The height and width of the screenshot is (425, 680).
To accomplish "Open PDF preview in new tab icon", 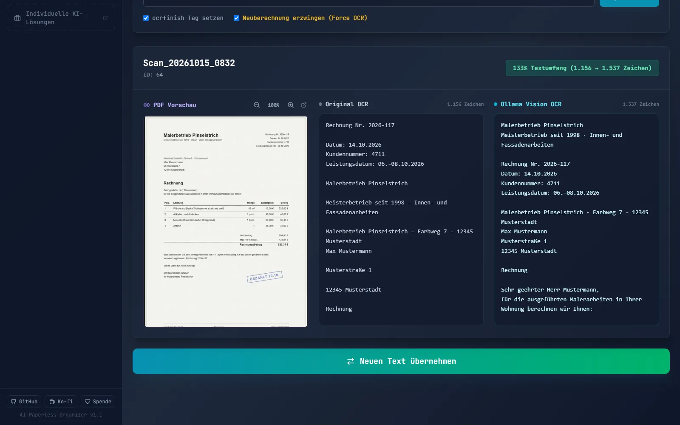I will coord(304,105).
